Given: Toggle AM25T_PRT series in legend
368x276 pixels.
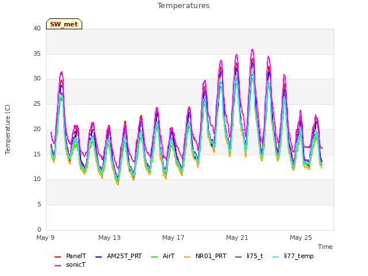Looking at the screenshot, I should (x=118, y=256).
